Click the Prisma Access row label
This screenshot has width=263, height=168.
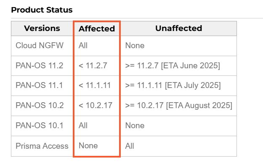(x=42, y=146)
